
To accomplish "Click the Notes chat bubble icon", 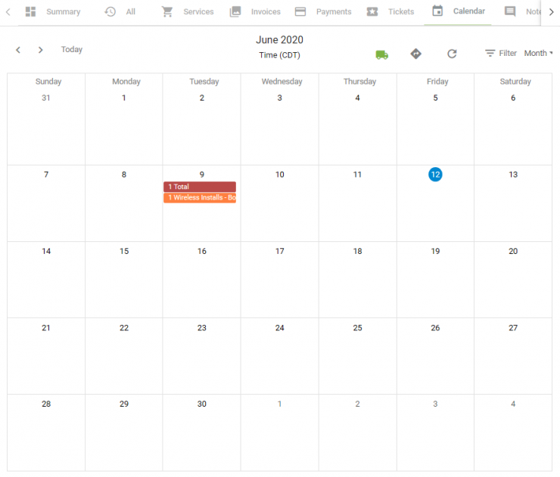I will tap(510, 12).
